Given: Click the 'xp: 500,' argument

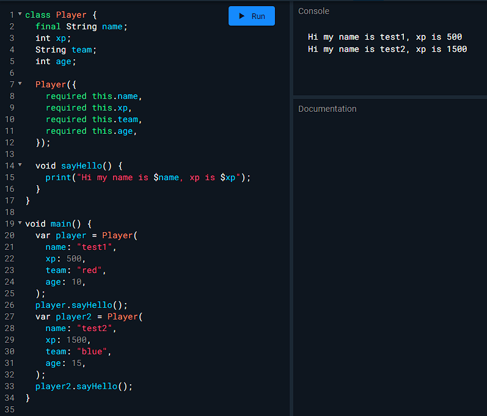Looking at the screenshot, I should tap(65, 258).
